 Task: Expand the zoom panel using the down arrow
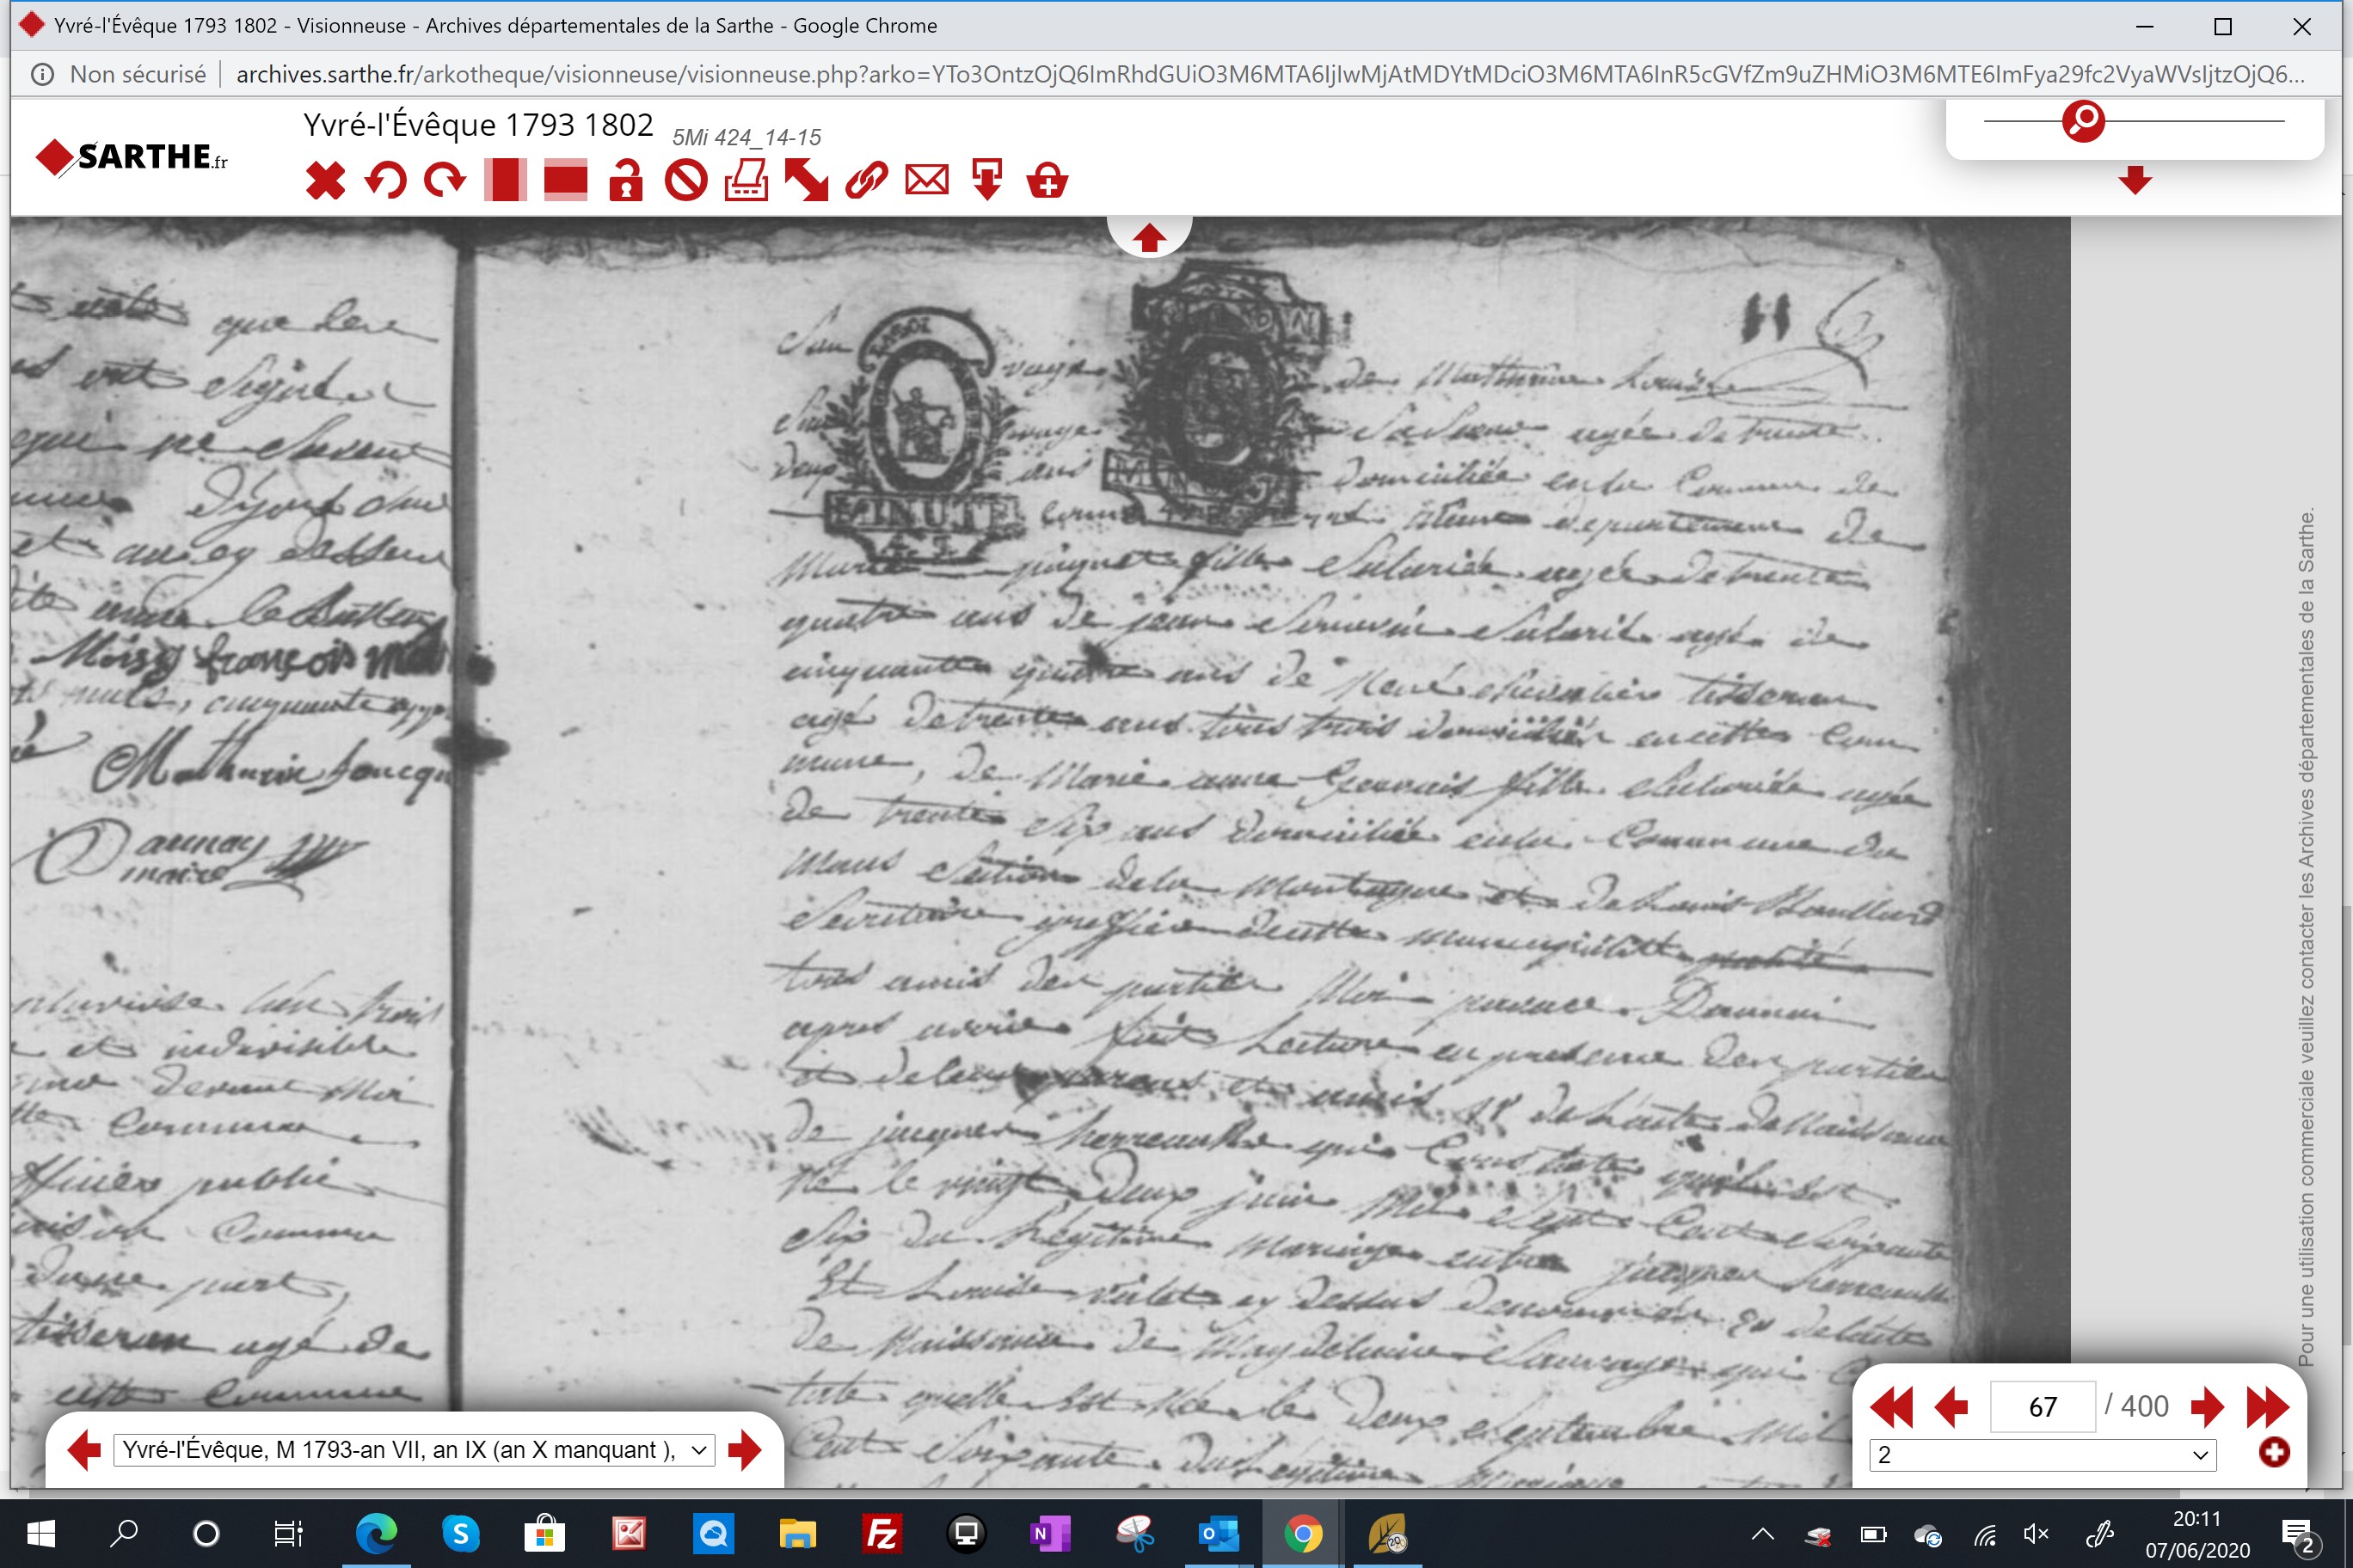pos(2135,181)
